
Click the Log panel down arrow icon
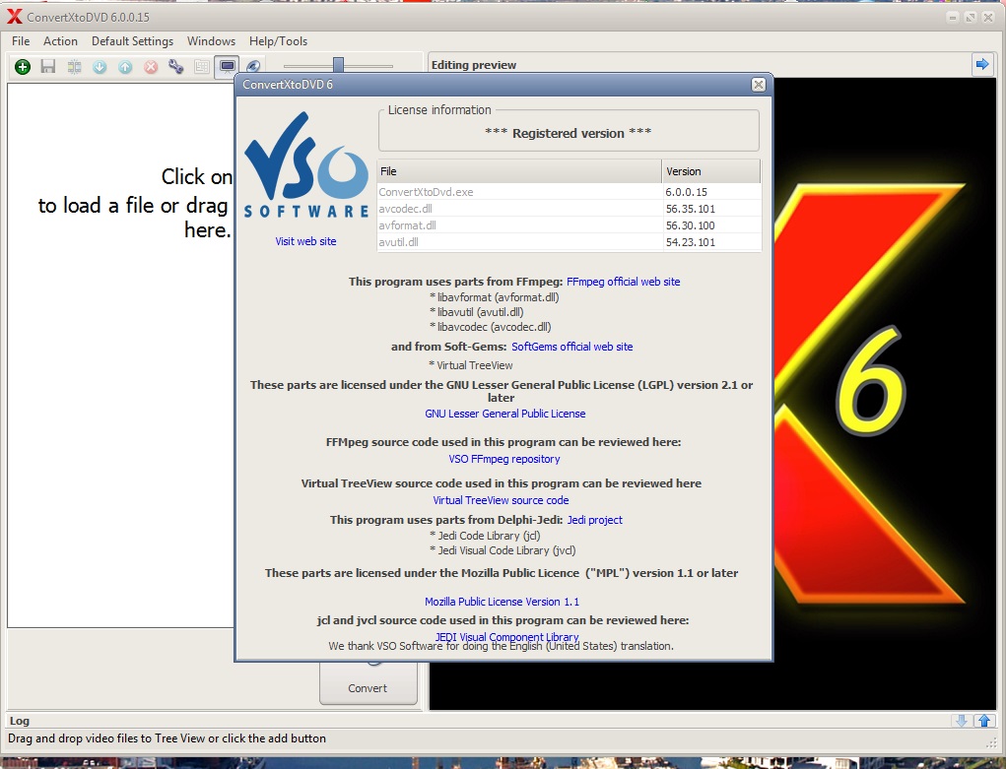pos(961,721)
